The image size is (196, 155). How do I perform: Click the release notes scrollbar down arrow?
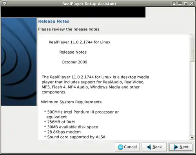click(x=192, y=138)
